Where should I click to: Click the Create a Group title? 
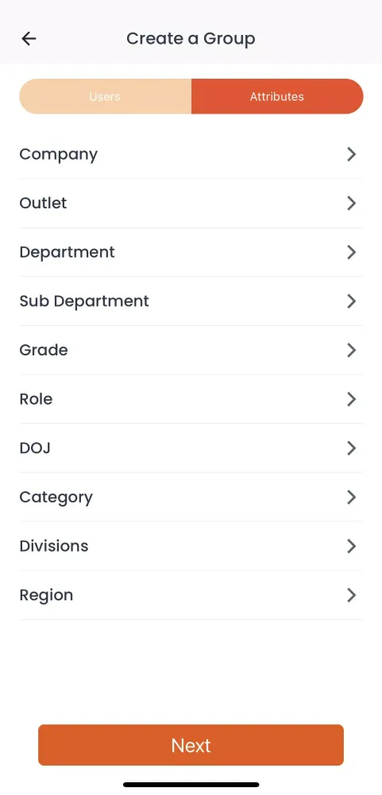tap(191, 38)
